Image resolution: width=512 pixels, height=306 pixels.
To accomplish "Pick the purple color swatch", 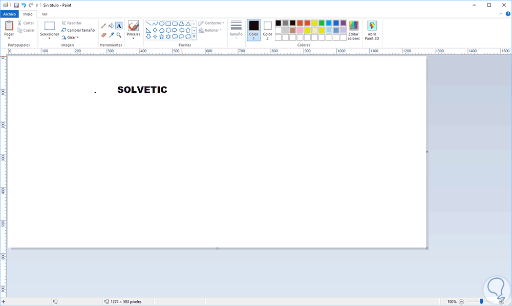I will 343,23.
